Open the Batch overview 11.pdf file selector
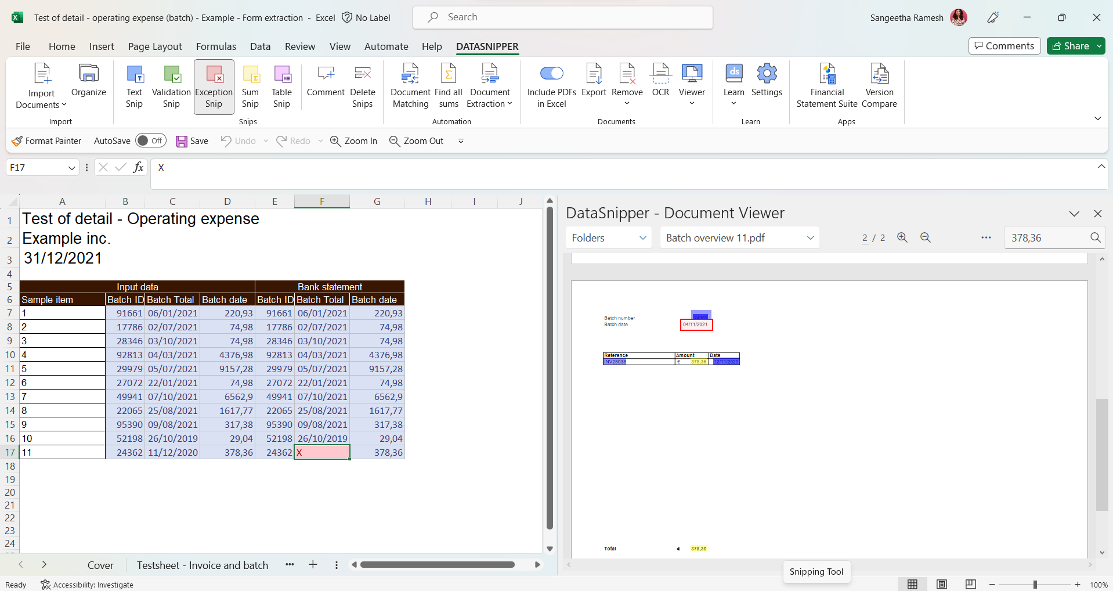 tap(739, 237)
